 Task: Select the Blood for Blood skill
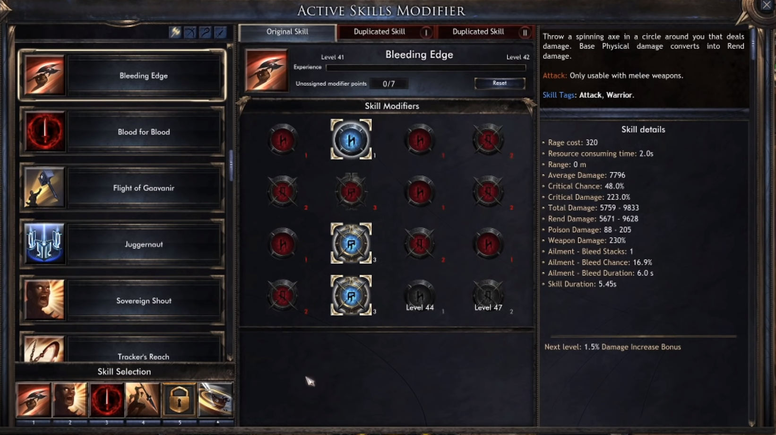[122, 131]
